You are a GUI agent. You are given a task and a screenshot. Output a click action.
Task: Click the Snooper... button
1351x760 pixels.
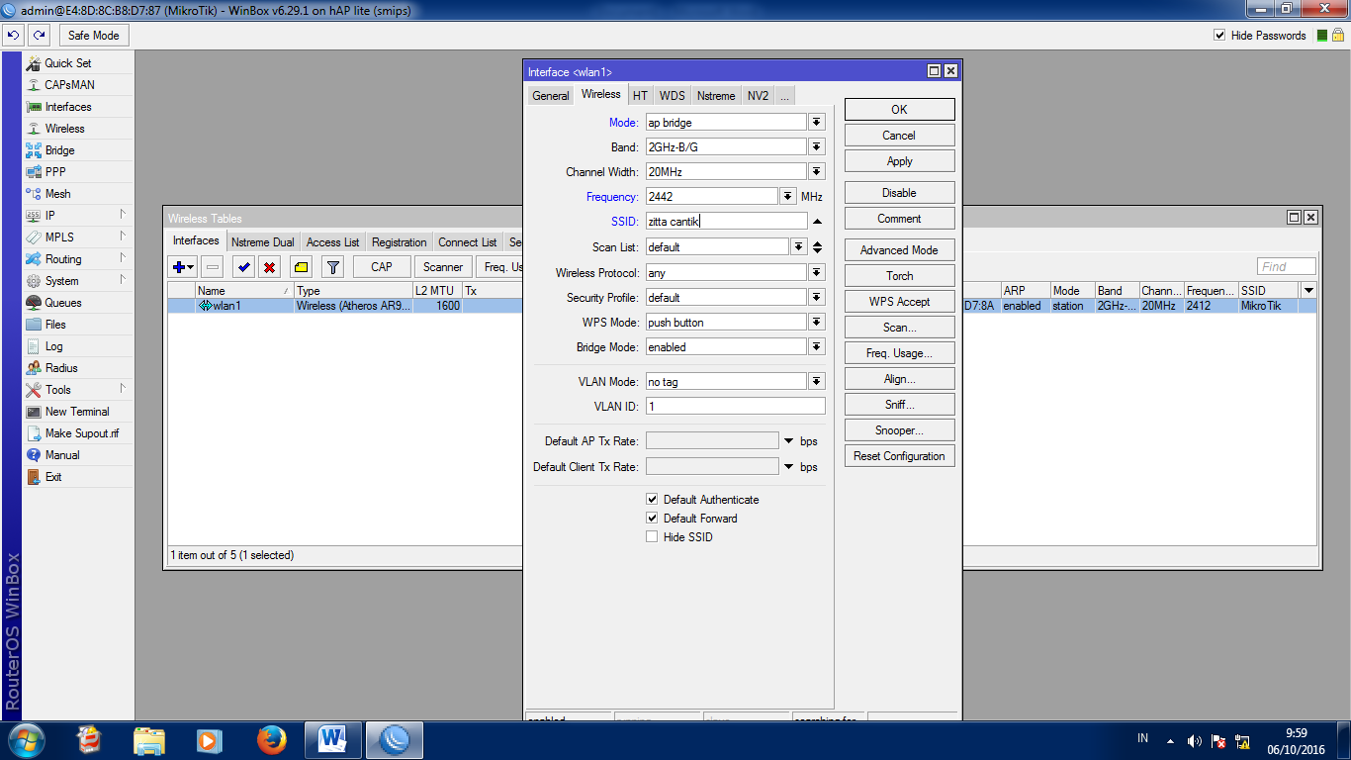coord(899,430)
